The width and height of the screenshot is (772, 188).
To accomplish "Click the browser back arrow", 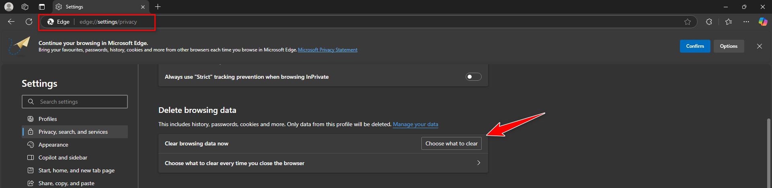I will click(x=11, y=22).
